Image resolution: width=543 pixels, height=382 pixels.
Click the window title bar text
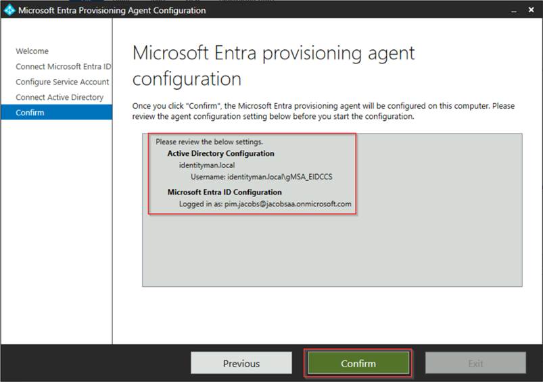tap(112, 10)
